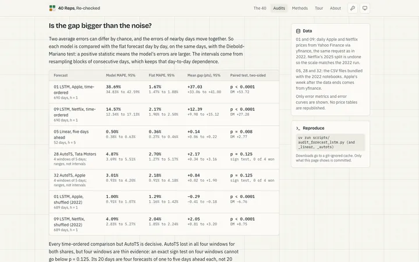
Task: Click the Mean gap (pts), 95% header
Action: coord(204,75)
